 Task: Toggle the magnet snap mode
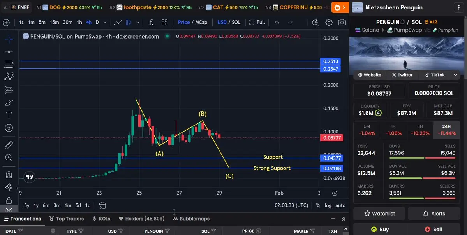coord(9,175)
